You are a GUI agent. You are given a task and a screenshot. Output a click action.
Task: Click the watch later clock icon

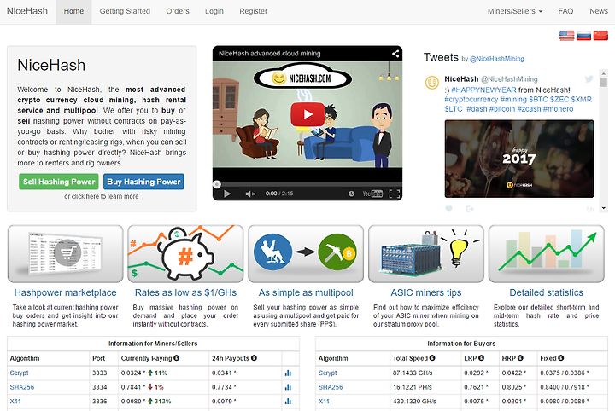pyautogui.click(x=351, y=194)
